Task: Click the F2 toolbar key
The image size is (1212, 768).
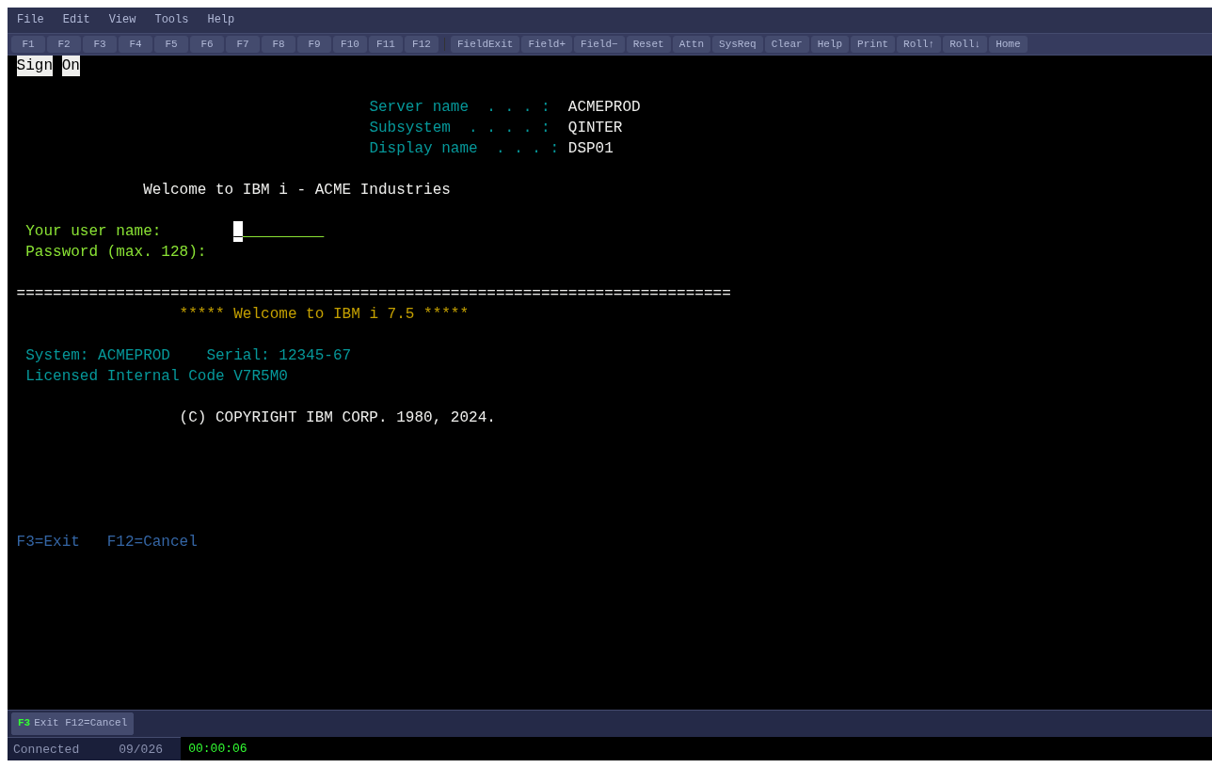Action: 64,44
